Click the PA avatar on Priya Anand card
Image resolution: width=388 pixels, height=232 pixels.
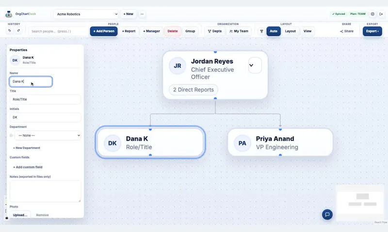(242, 143)
